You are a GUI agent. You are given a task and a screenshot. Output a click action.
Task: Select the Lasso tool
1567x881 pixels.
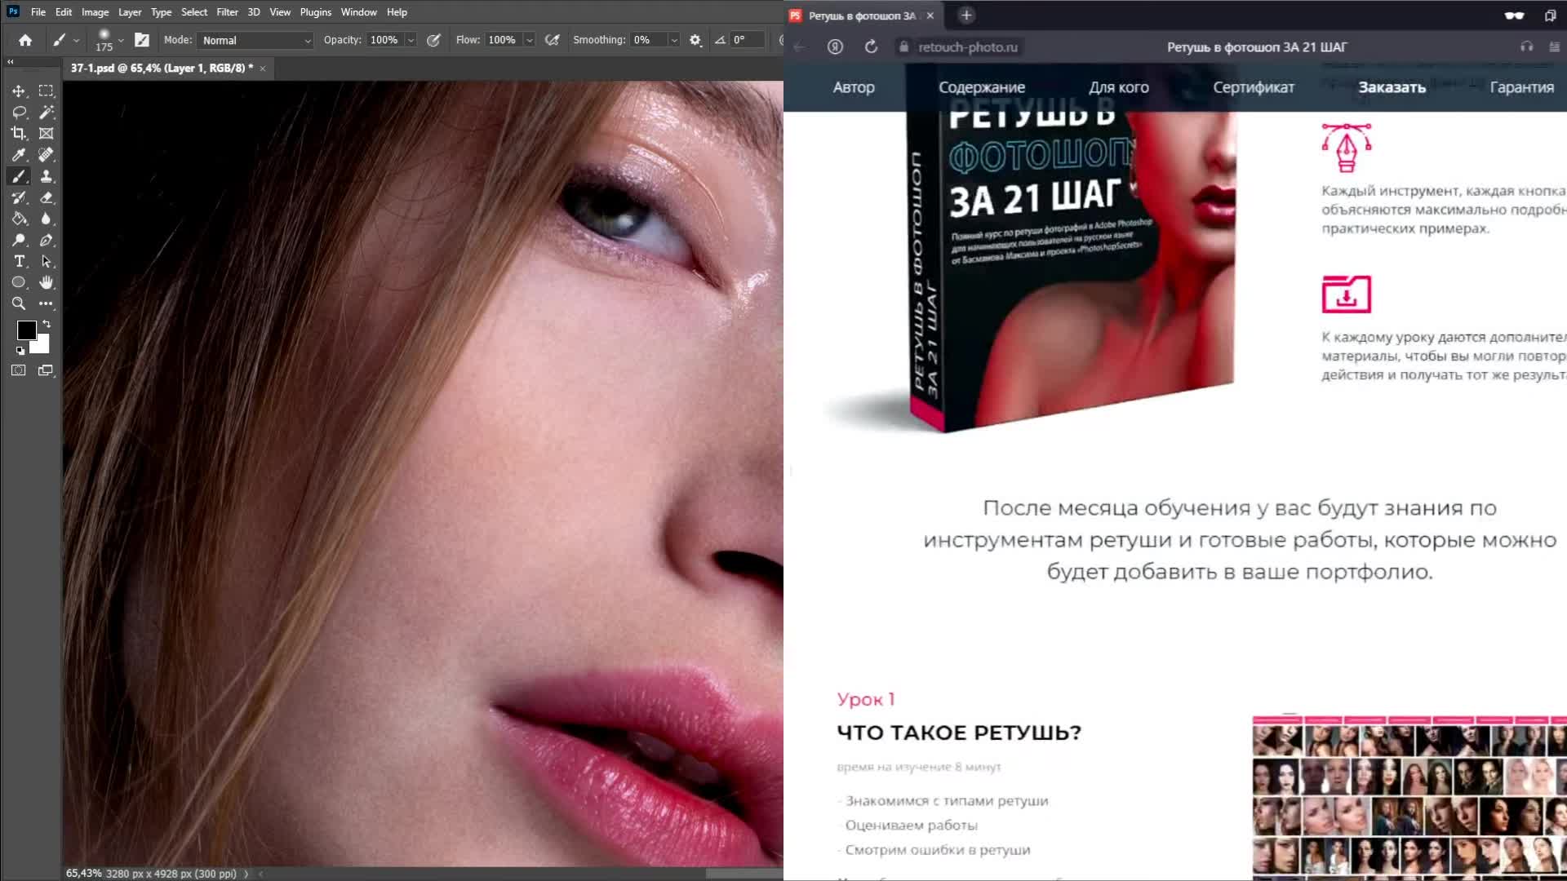[x=19, y=113]
